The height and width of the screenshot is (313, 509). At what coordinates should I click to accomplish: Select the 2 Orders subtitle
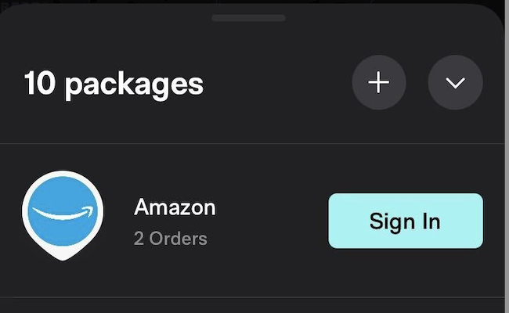(x=171, y=239)
